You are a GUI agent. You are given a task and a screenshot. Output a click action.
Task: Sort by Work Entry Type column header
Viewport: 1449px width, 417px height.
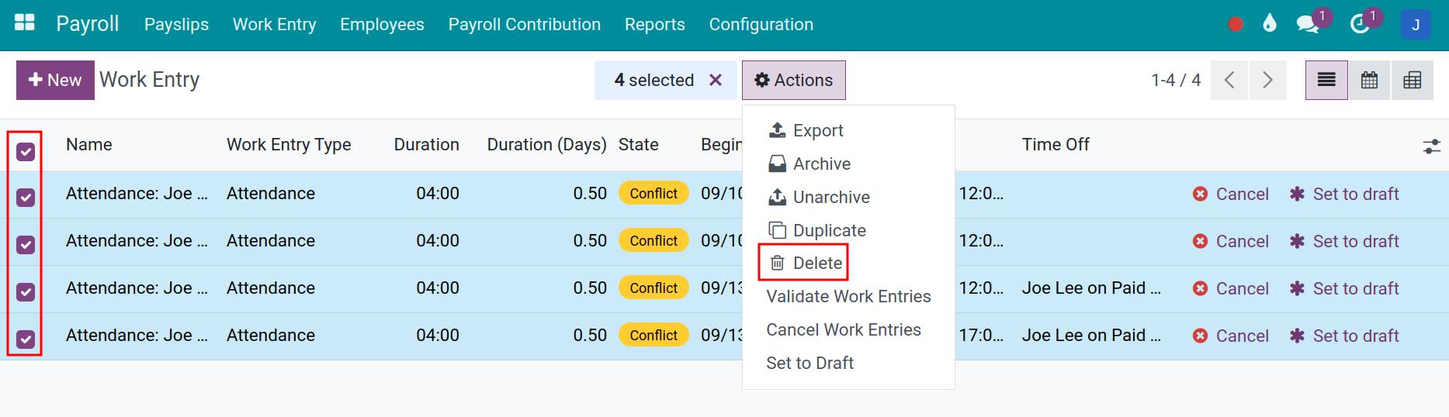point(289,144)
